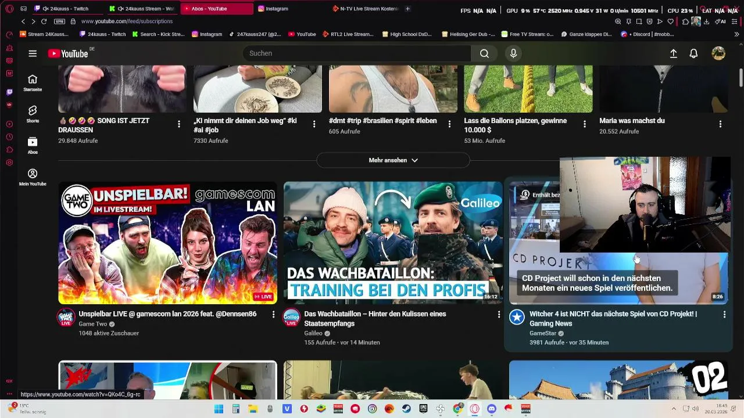Viewport: 744px width, 418px height.
Task: Open the Unspielbar gamescom LAN thumbnail
Action: pyautogui.click(x=167, y=243)
